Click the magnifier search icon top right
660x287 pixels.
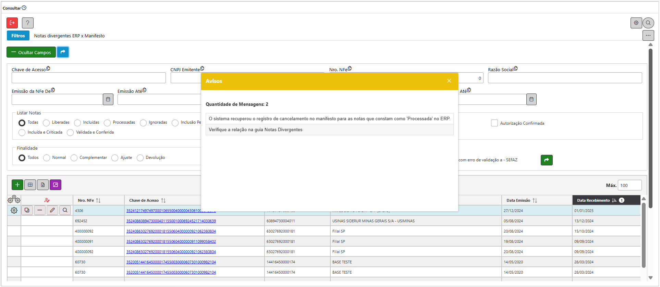click(648, 23)
